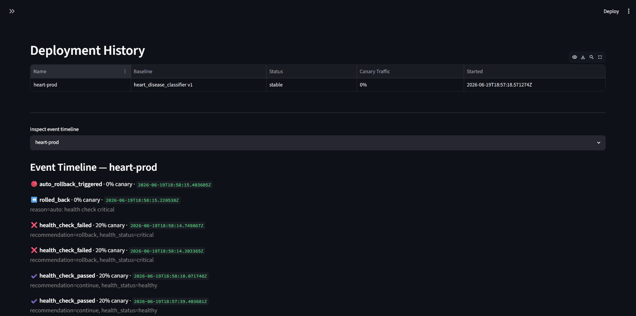This screenshot has width=636, height=316.
Task: Click timestamp 2026-06-19T18:58:14.203365Z
Action: (167, 251)
